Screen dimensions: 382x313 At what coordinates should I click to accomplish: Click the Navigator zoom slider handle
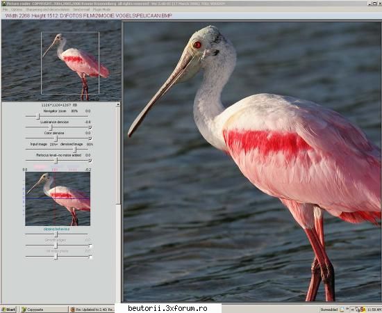coord(38,116)
